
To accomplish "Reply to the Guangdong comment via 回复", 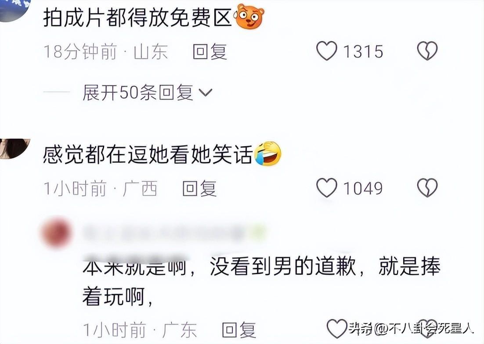I will pyautogui.click(x=239, y=330).
